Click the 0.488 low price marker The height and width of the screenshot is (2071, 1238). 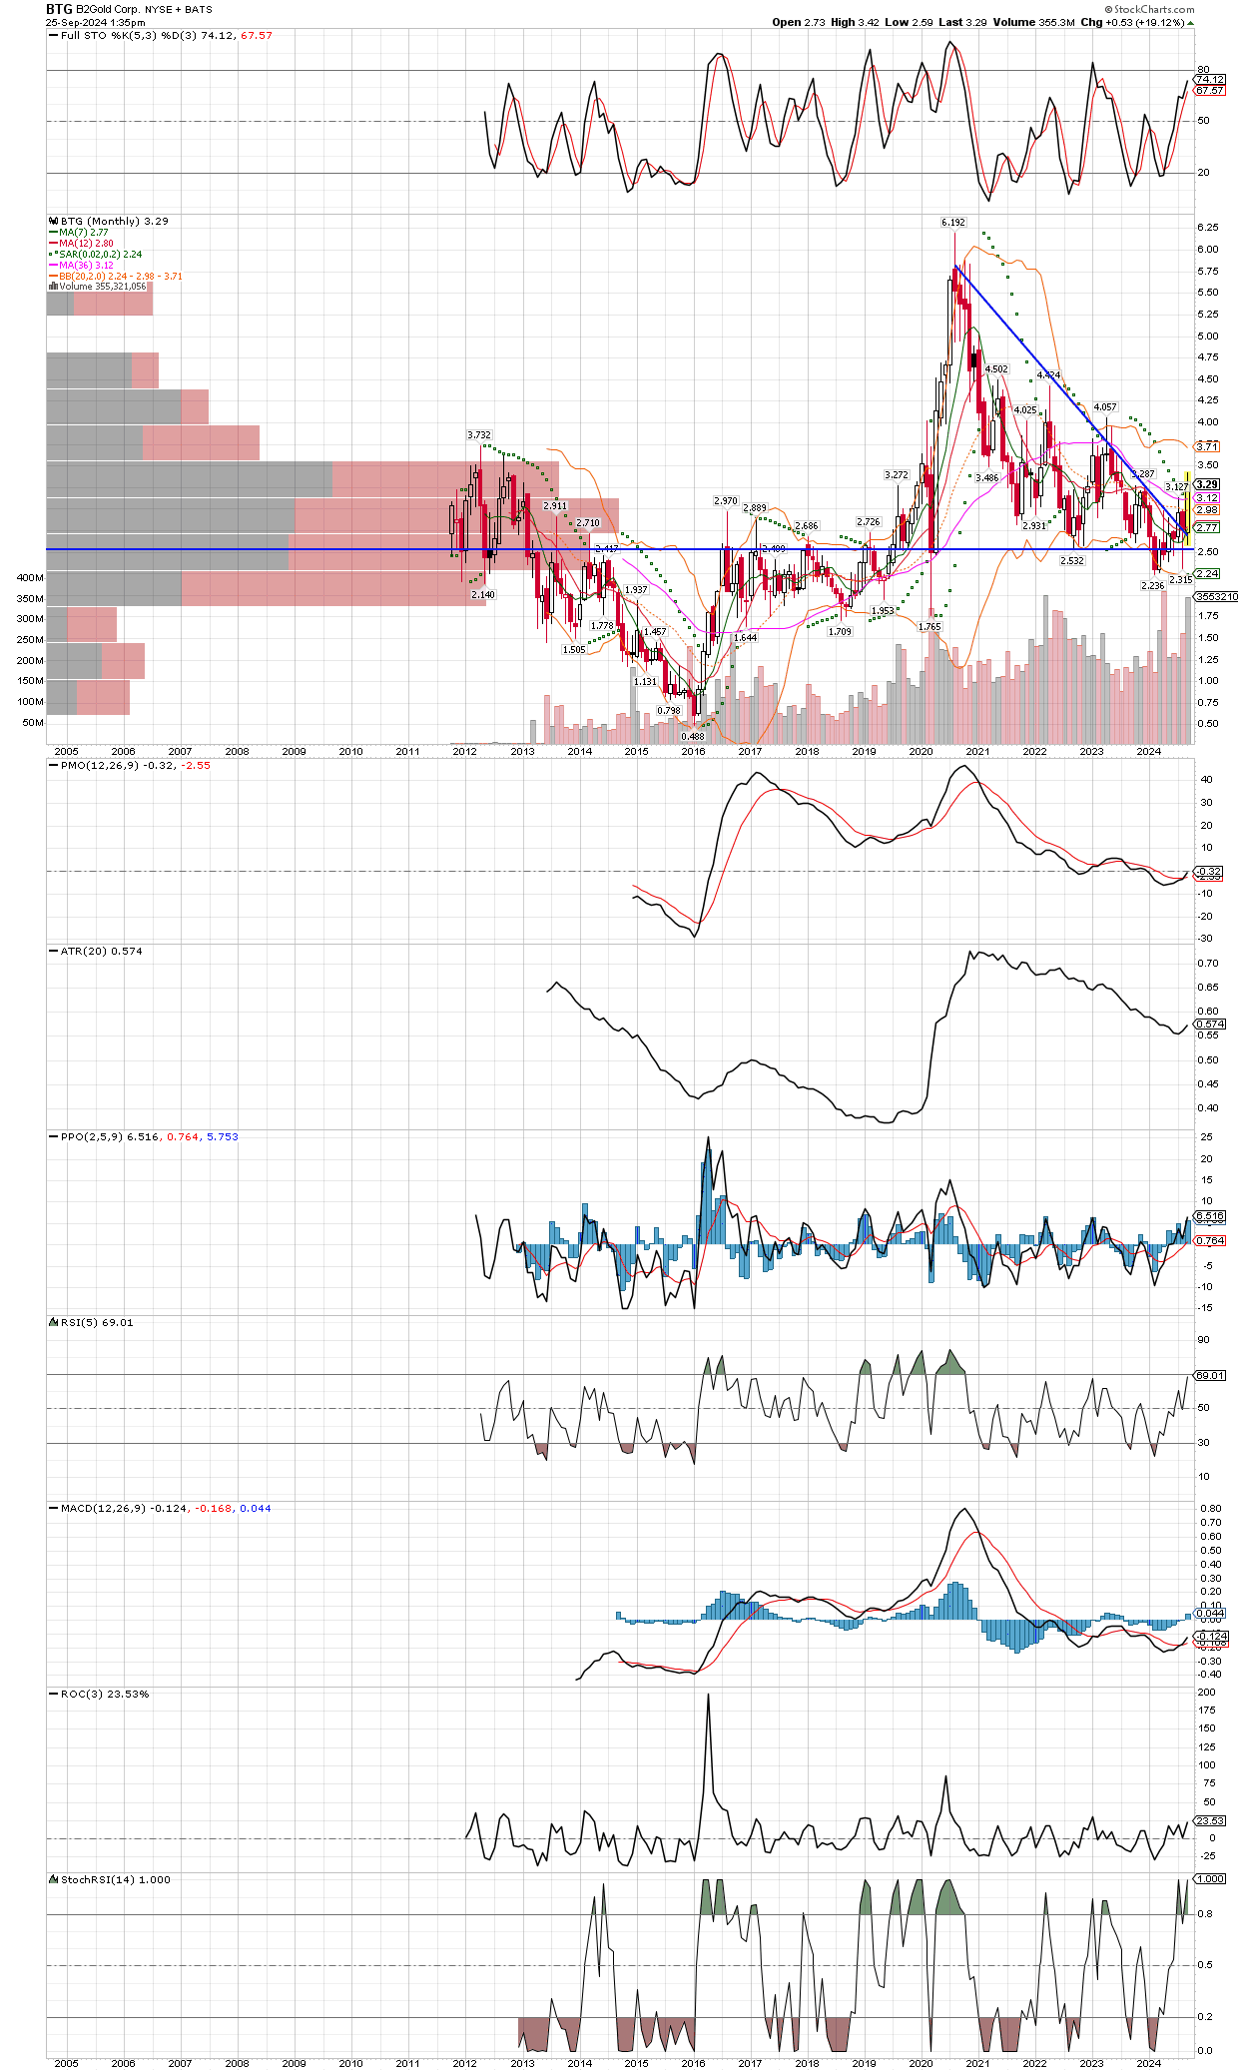pyautogui.click(x=693, y=737)
